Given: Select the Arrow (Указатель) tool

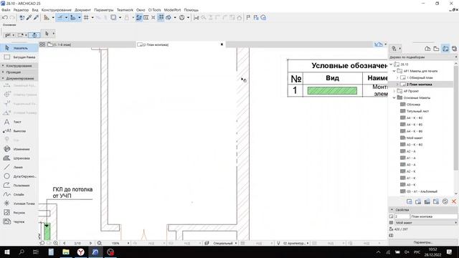Looking at the screenshot, I should [x=19, y=48].
